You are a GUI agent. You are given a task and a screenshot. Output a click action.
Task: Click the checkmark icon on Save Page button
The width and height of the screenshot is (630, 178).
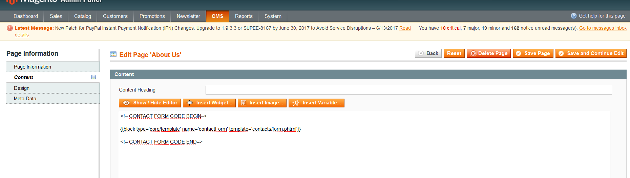[518, 53]
